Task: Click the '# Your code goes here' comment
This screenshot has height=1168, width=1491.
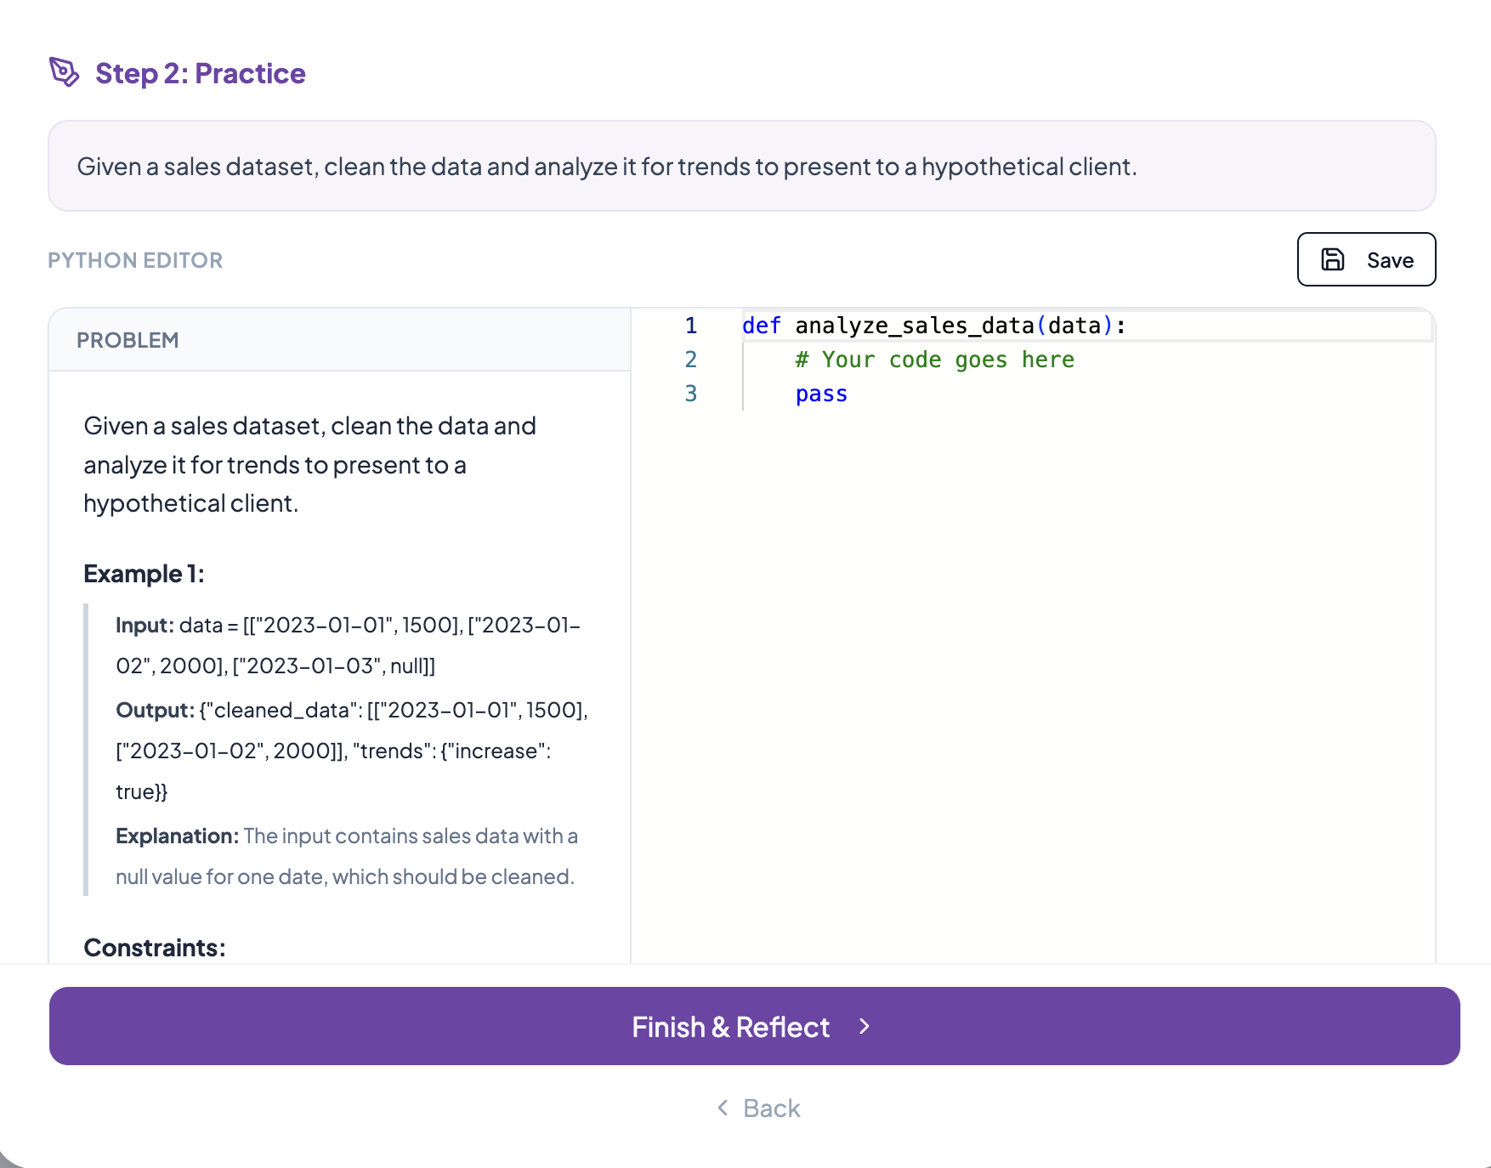Action: pyautogui.click(x=934, y=360)
